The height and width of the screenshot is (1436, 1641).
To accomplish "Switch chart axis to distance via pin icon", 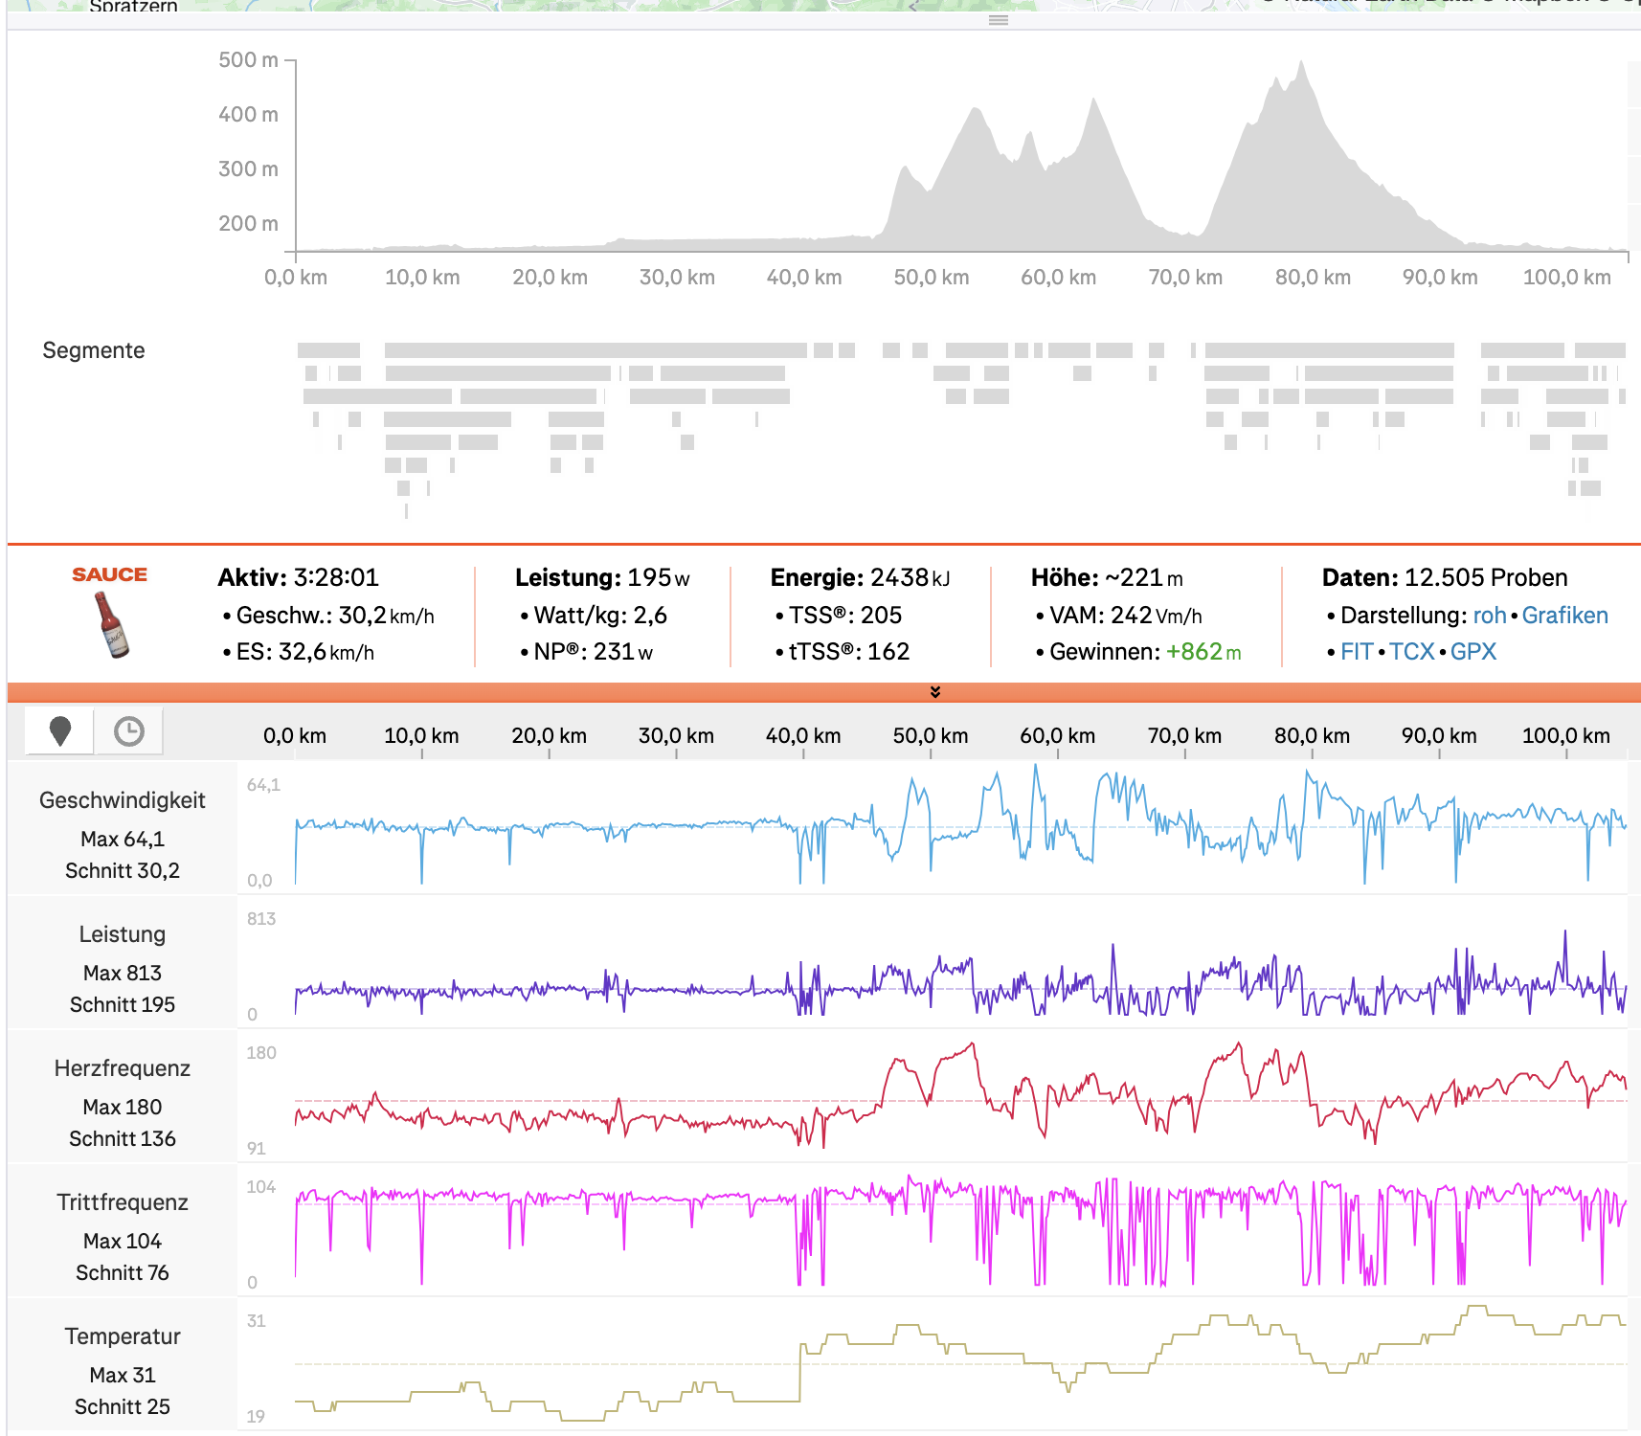I will pos(59,731).
